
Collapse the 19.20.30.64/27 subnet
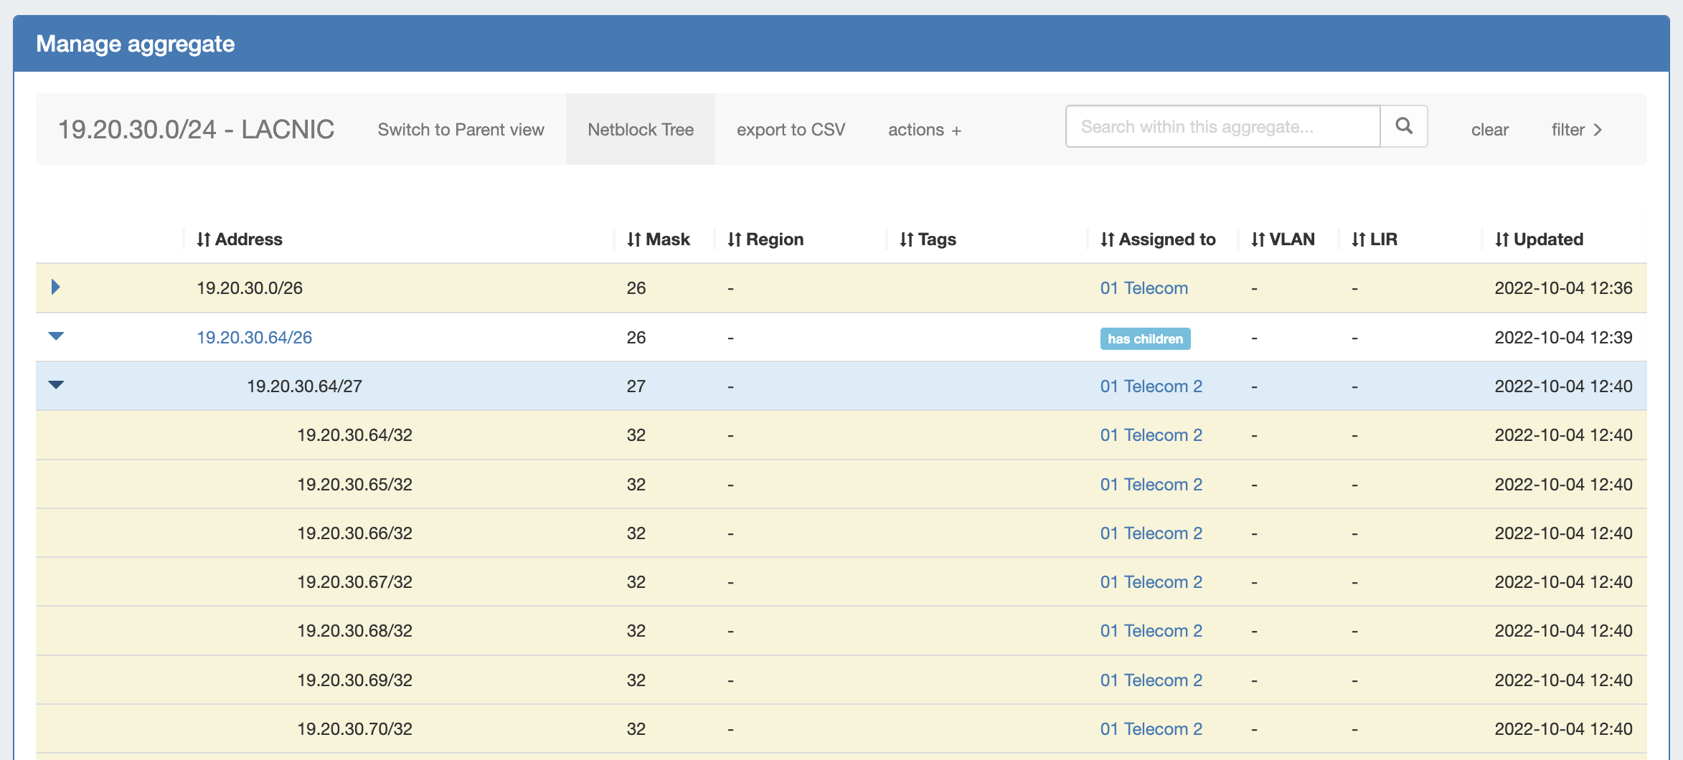tap(56, 385)
